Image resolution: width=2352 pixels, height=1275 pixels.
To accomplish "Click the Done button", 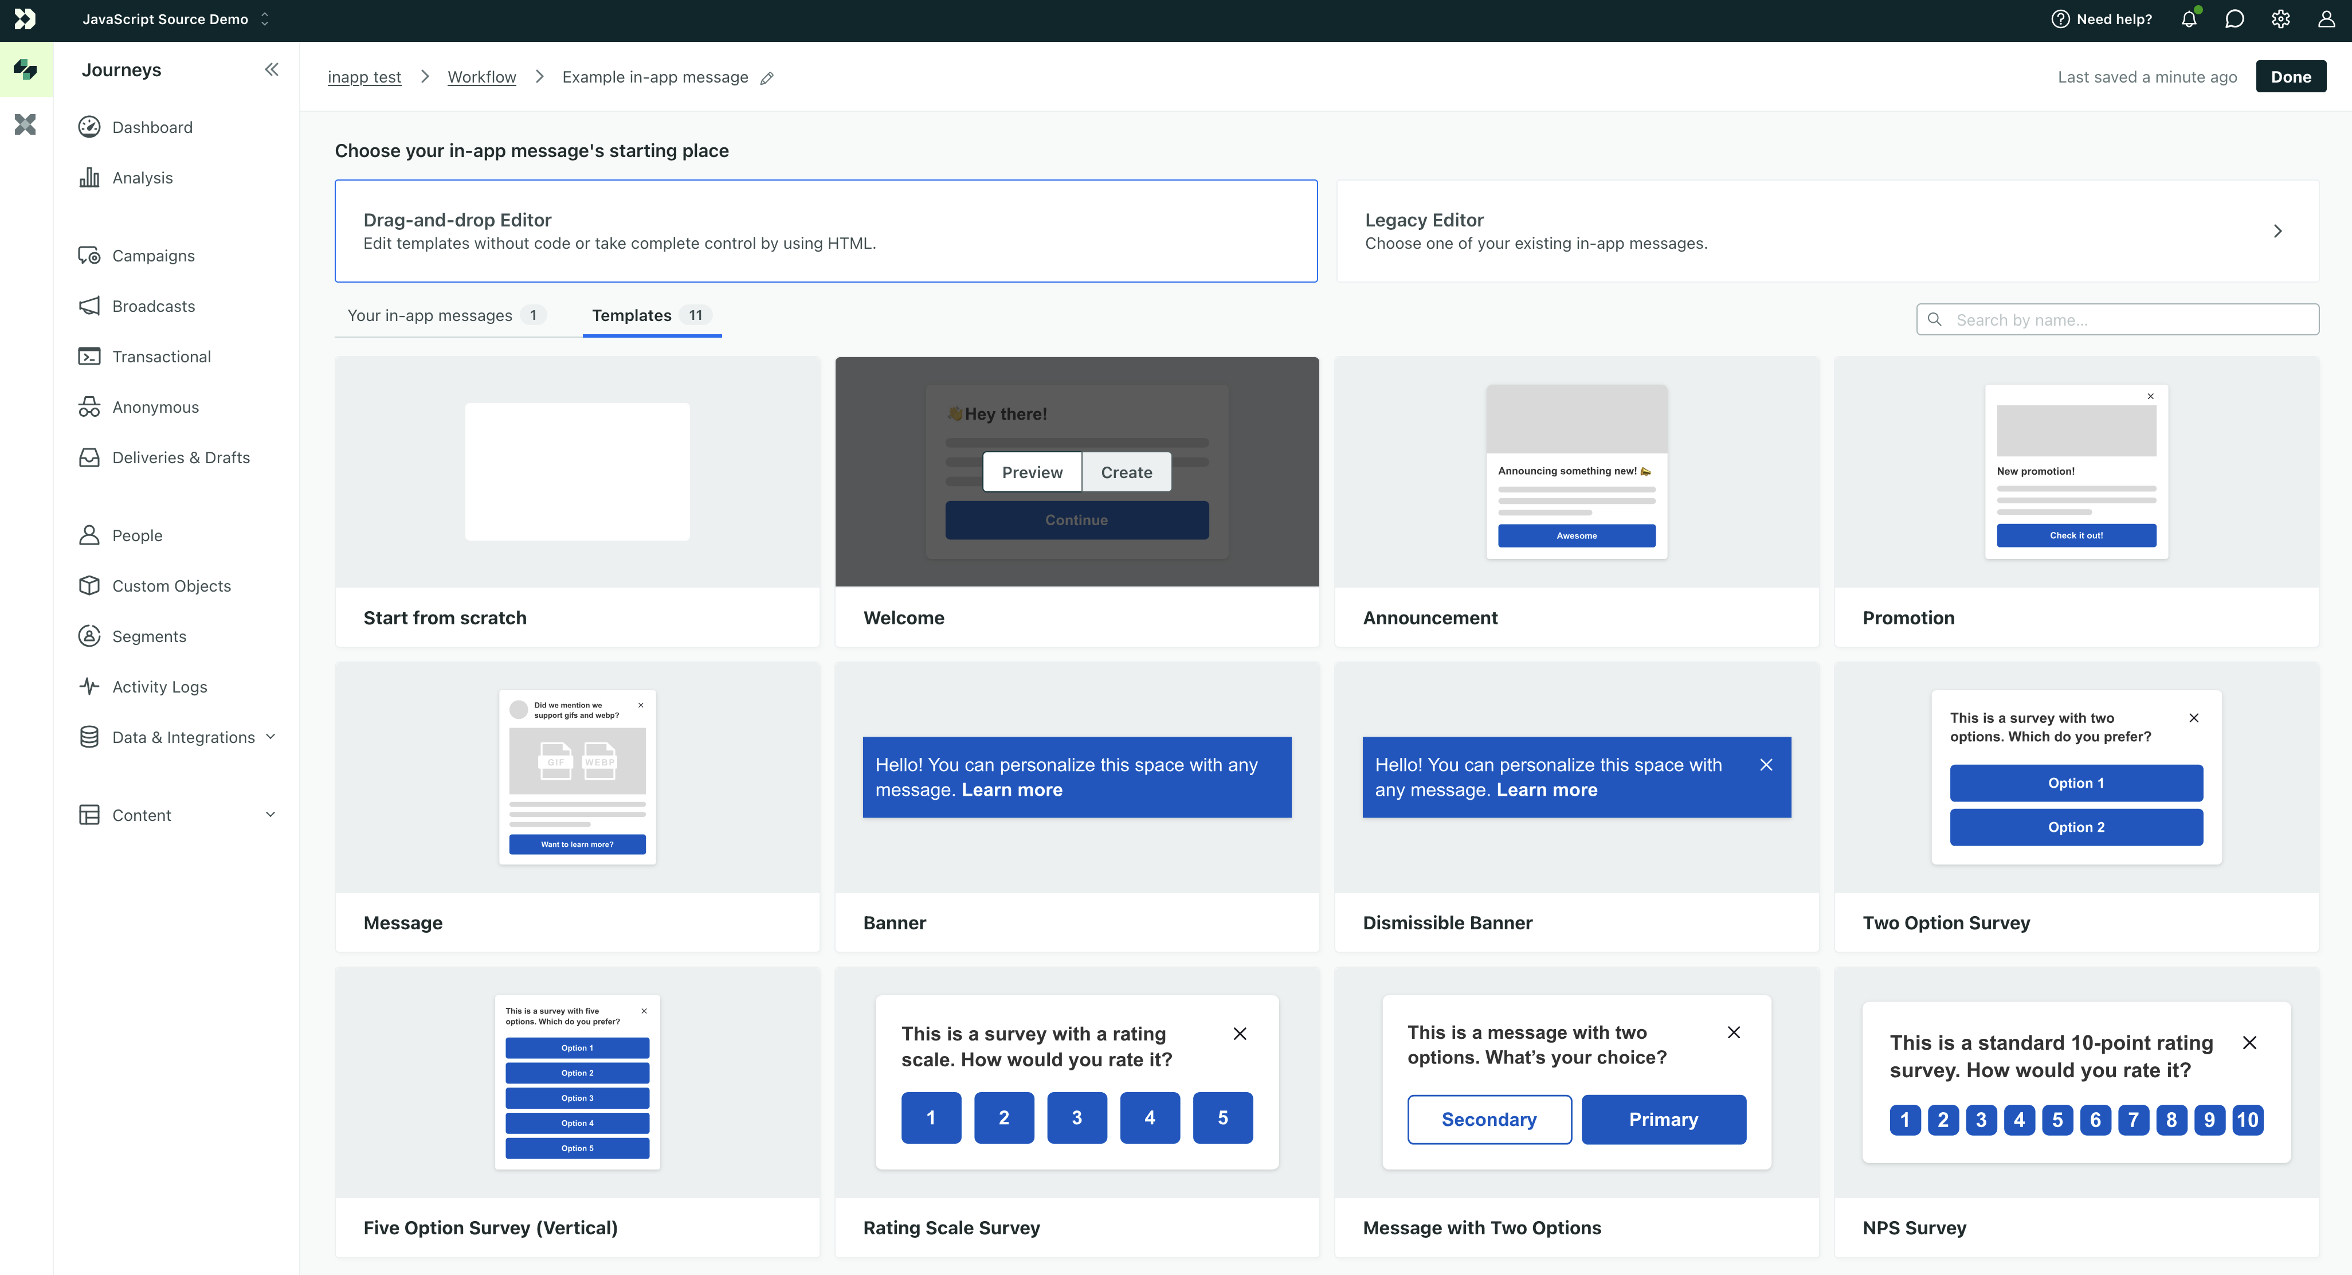I will coord(2290,77).
